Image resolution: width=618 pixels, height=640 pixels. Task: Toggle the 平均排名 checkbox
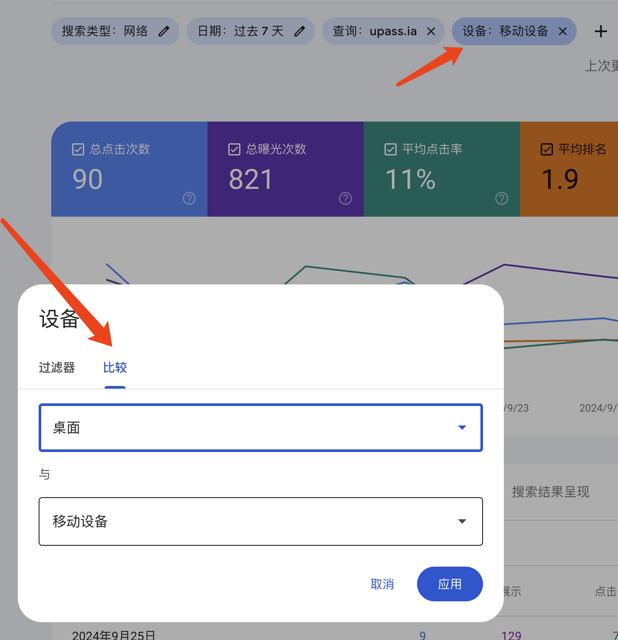547,149
